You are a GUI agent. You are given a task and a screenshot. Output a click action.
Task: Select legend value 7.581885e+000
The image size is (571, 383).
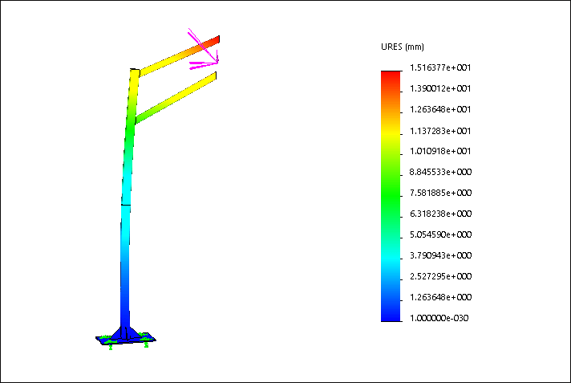440,193
